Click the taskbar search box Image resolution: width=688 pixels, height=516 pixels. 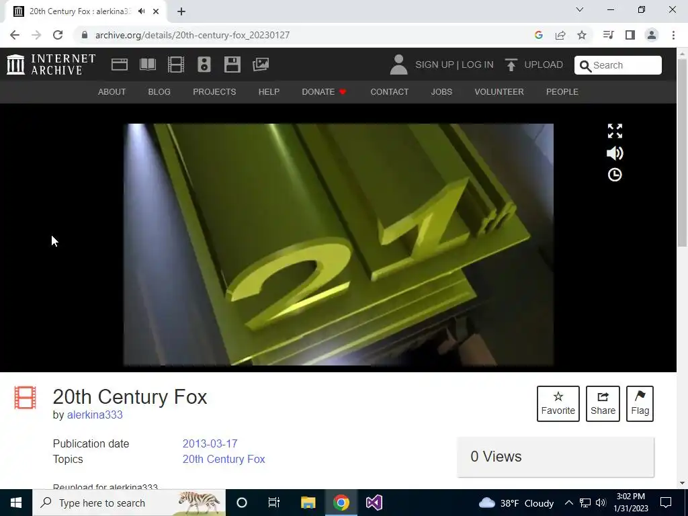click(x=129, y=503)
